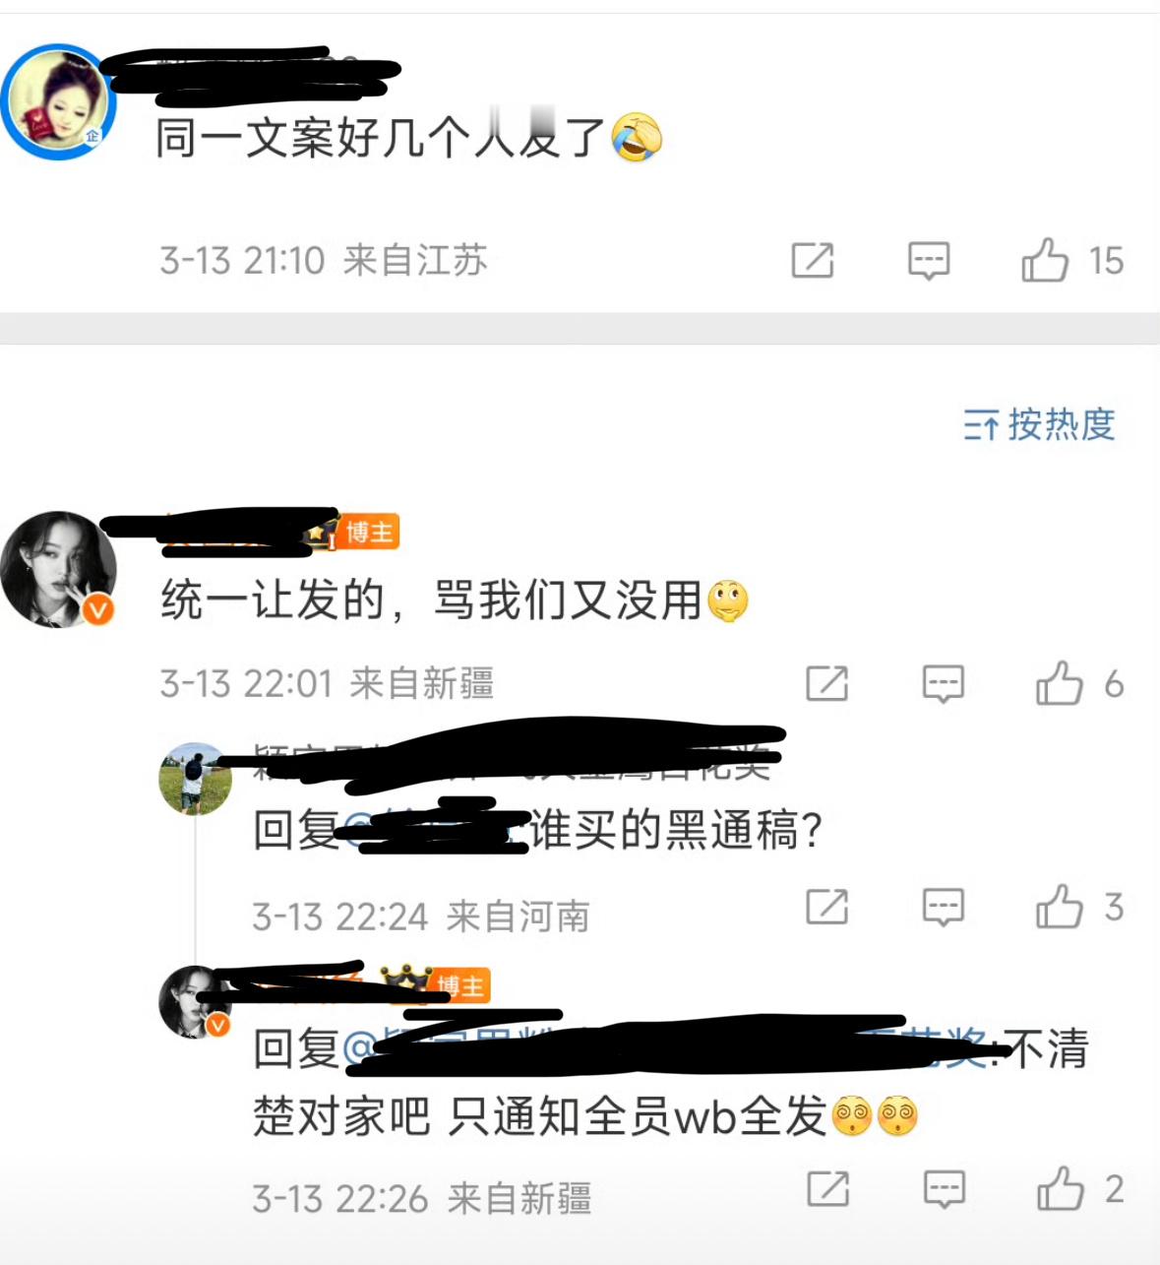Tap the comment text 统一让发的，骂我们又没用

pyautogui.click(x=433, y=600)
